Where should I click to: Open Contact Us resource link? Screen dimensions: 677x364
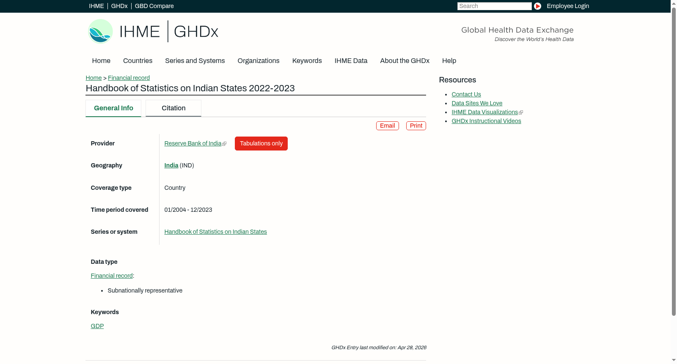466,94
